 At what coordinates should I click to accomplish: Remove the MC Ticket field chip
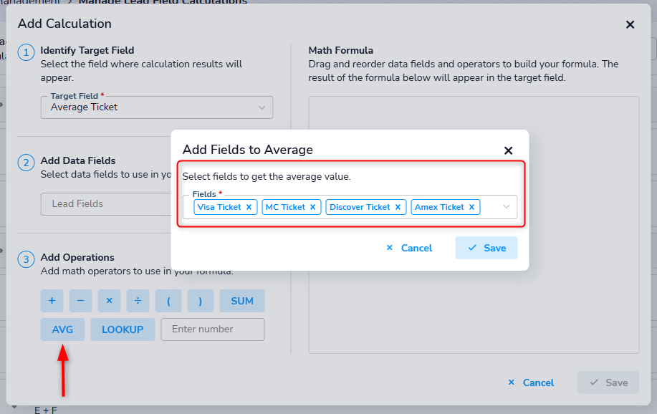[312, 207]
